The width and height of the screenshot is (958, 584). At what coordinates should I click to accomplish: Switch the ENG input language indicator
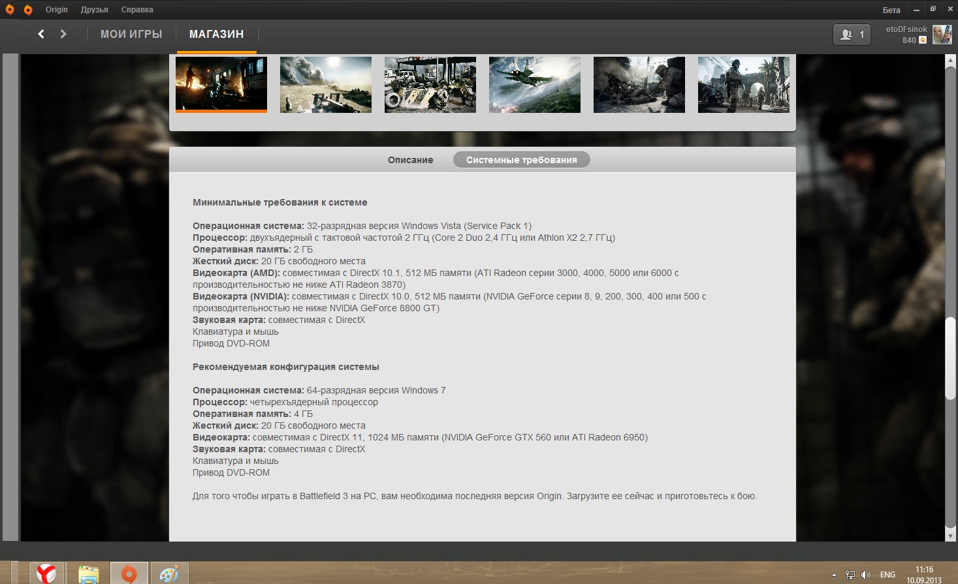(x=887, y=575)
